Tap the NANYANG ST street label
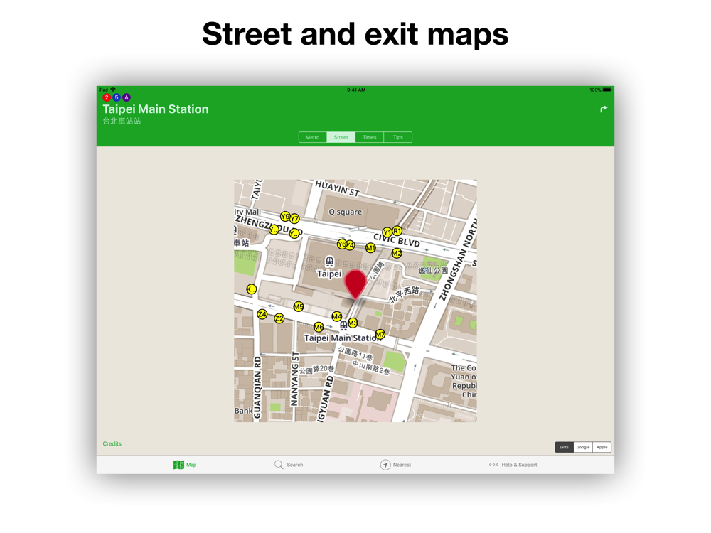Screen dimensions: 711x533 (x=295, y=379)
